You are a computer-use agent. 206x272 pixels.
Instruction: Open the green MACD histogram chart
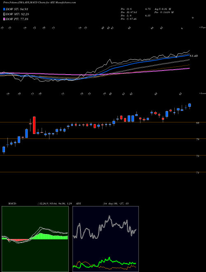pyautogui.click(x=35, y=239)
